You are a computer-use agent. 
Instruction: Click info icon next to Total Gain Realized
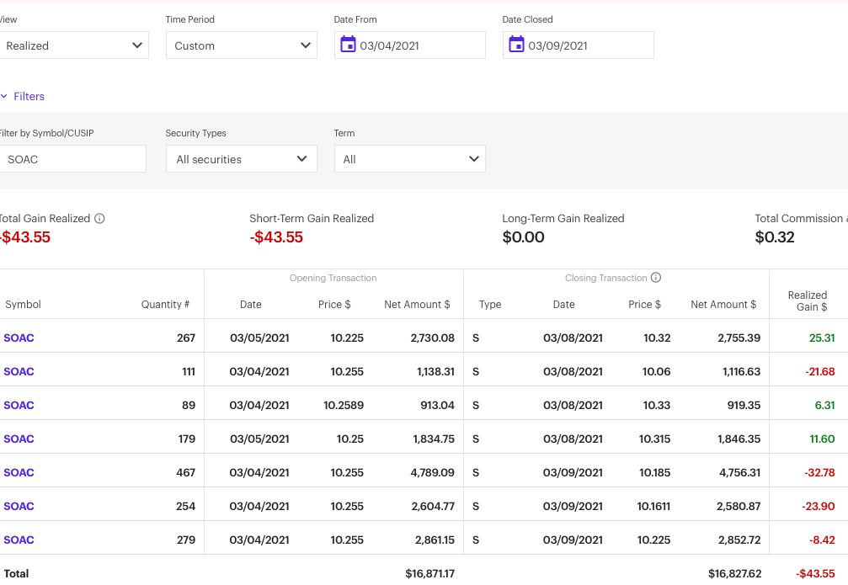99,219
